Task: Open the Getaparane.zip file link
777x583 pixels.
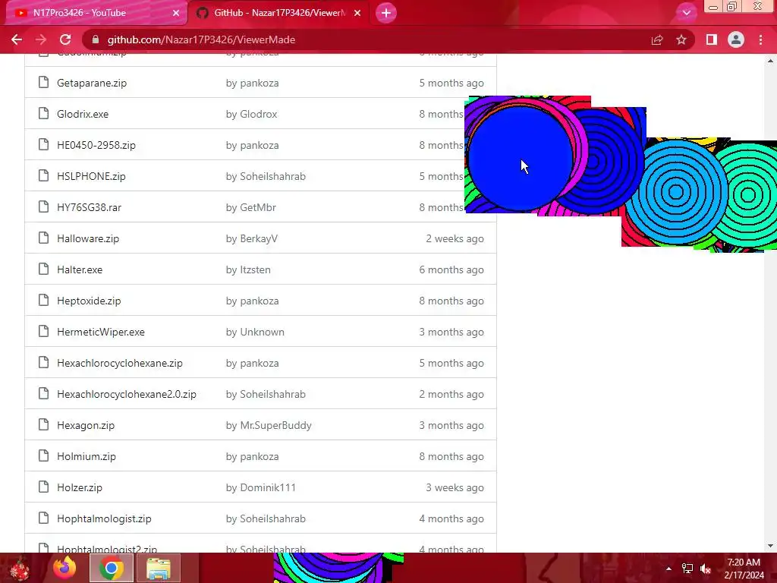Action: pyautogui.click(x=92, y=83)
